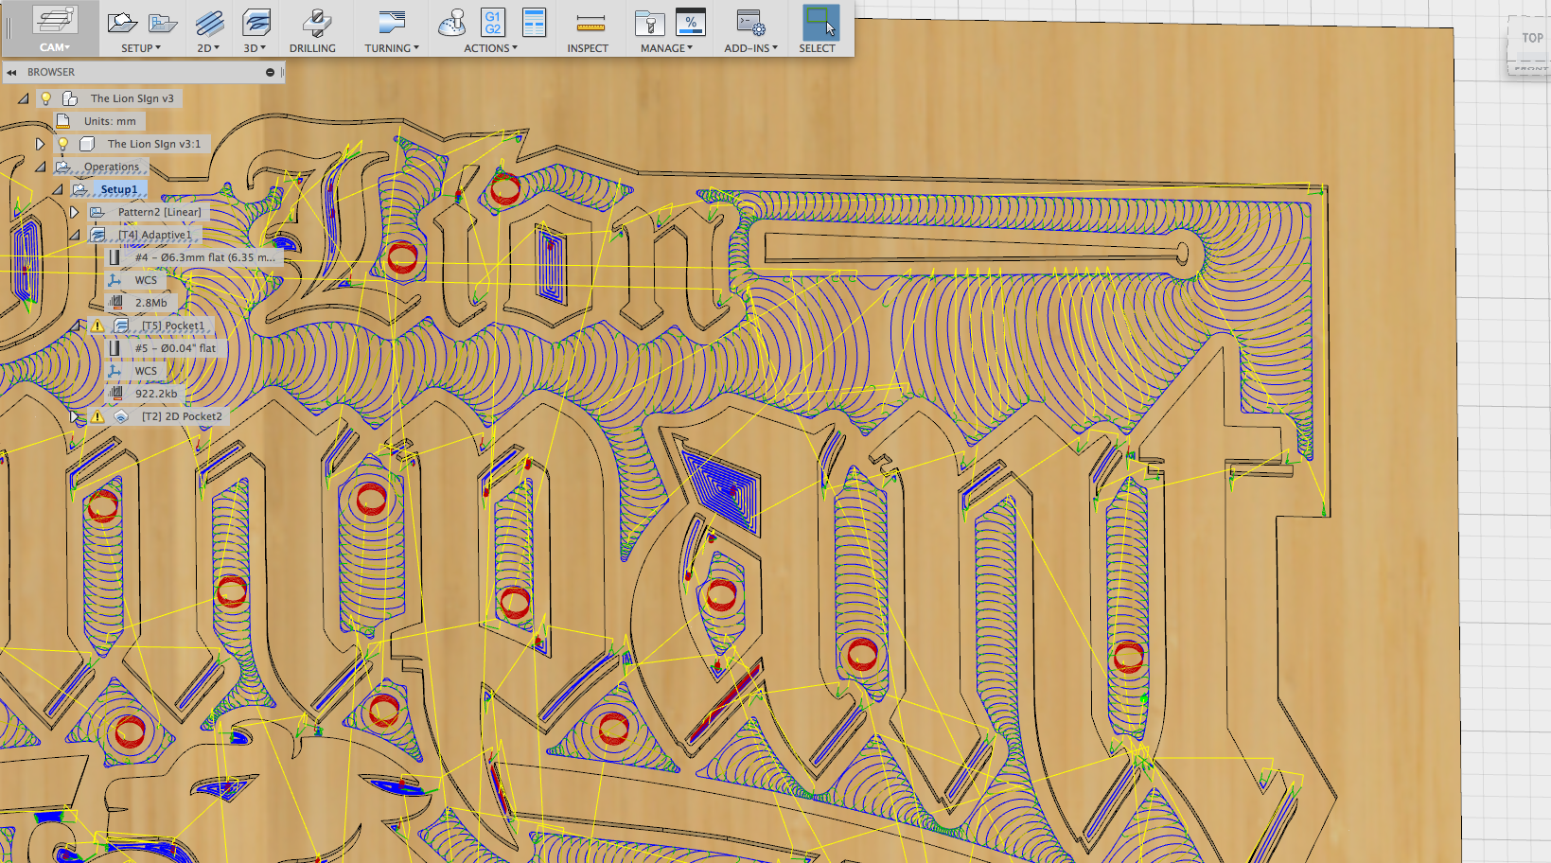Click the warning icon on 2D Pocket2
Viewport: 1551px width, 863px height.
point(97,416)
